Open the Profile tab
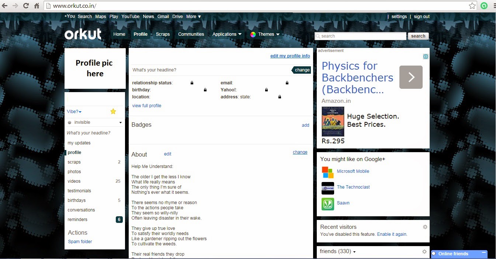Viewport: 496px width, 259px height. 141,34
